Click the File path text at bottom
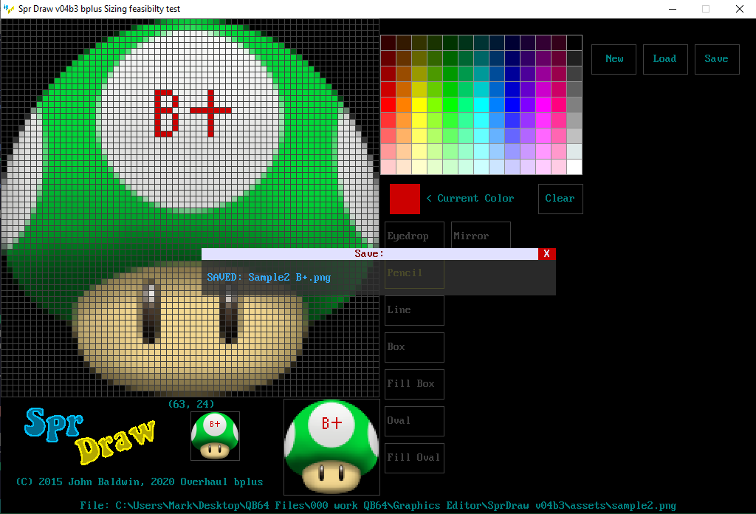756x514 pixels. point(378,505)
